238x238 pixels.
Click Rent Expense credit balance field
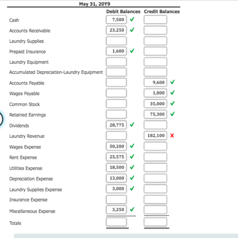155,157
